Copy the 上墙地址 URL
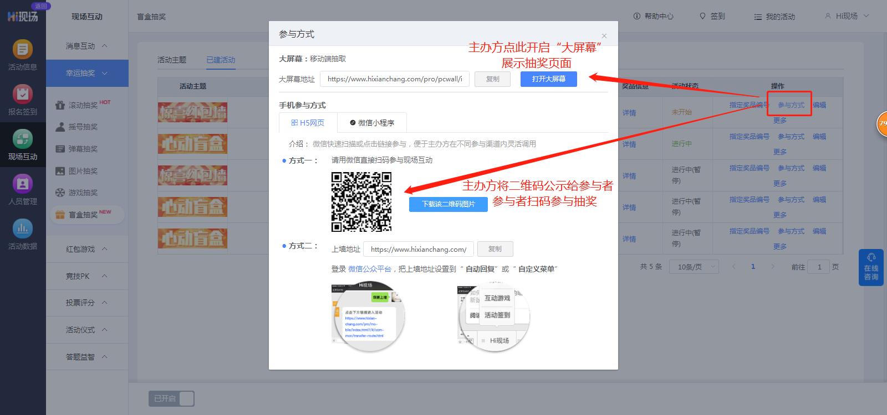Viewport: 887px width, 415px height. click(x=495, y=249)
